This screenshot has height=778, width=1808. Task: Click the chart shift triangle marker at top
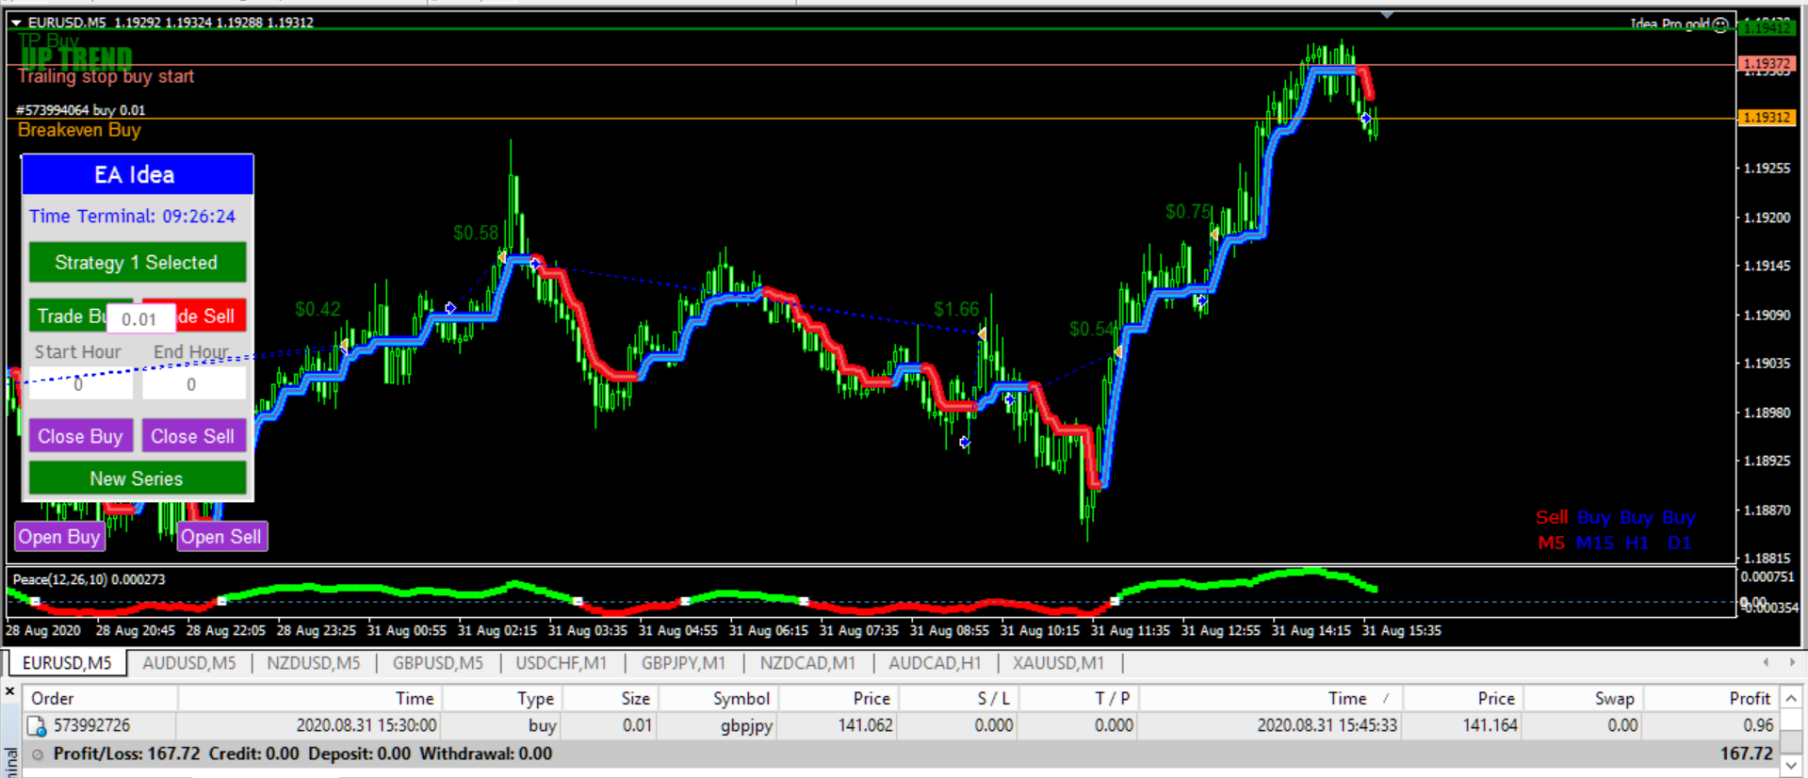pos(1387,15)
